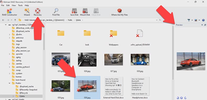This screenshot has height=100, width=207.
Task: Click the Save Disk icon
Action: [x=74, y=11]
